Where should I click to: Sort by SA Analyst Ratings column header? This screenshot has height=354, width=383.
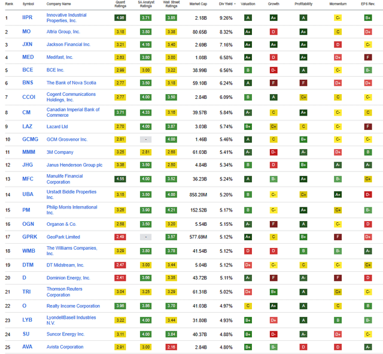point(146,4)
